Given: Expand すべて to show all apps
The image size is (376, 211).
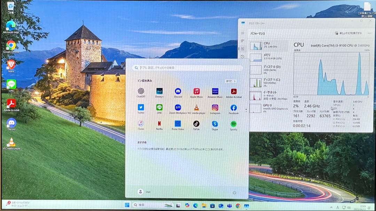Looking at the screenshot, I should click(x=230, y=81).
